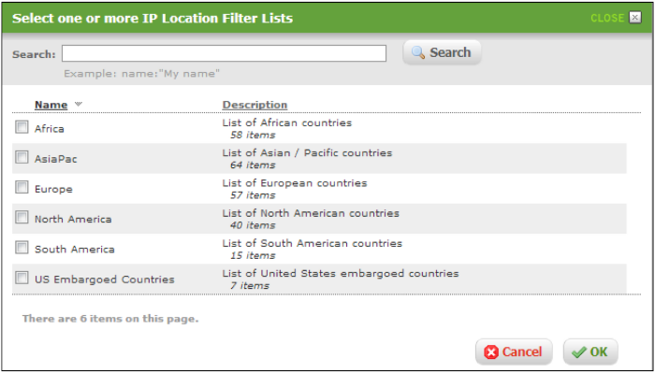Select the US Embargoed Countries row name

click(105, 280)
